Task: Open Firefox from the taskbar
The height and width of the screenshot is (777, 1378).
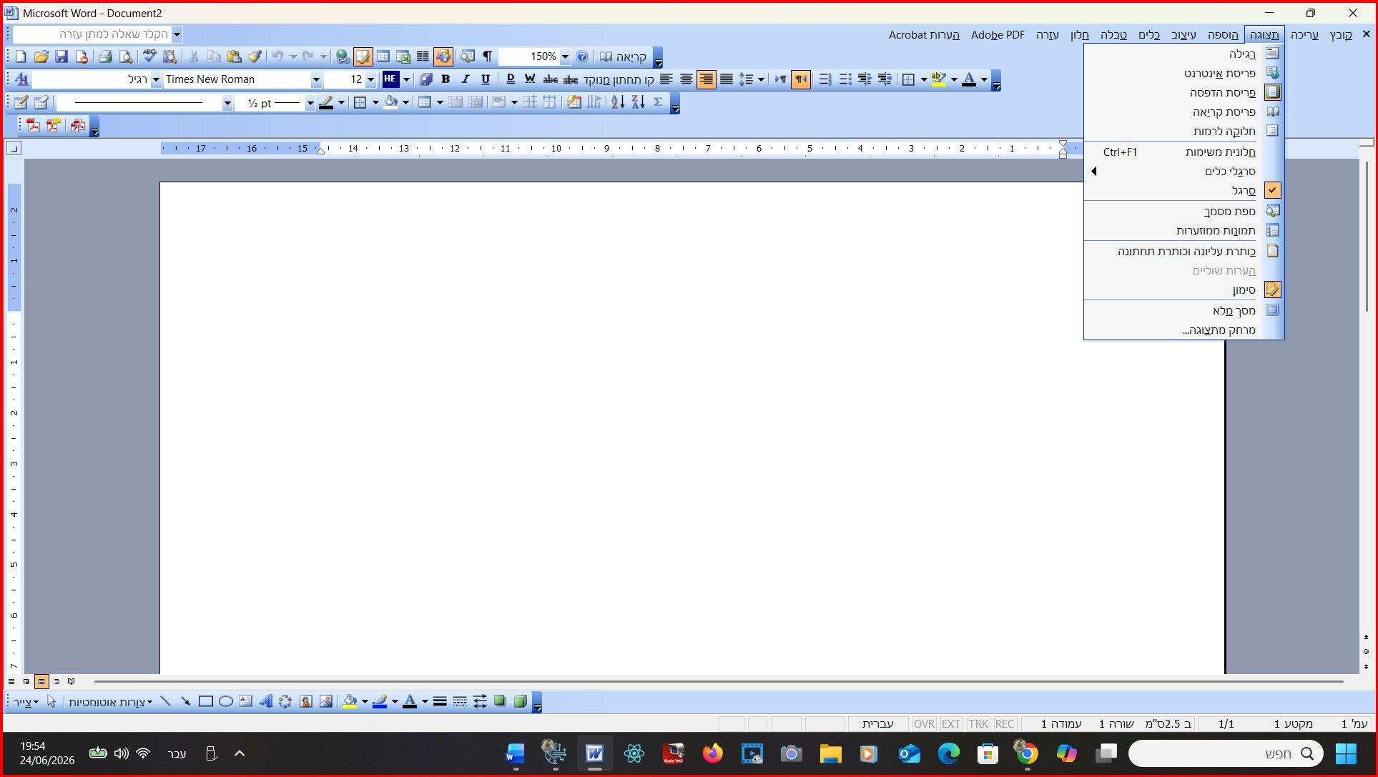Action: pyautogui.click(x=712, y=753)
